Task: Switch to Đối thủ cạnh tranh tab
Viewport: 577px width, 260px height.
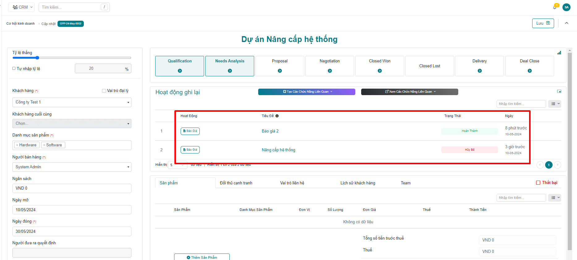Action: 236,183
